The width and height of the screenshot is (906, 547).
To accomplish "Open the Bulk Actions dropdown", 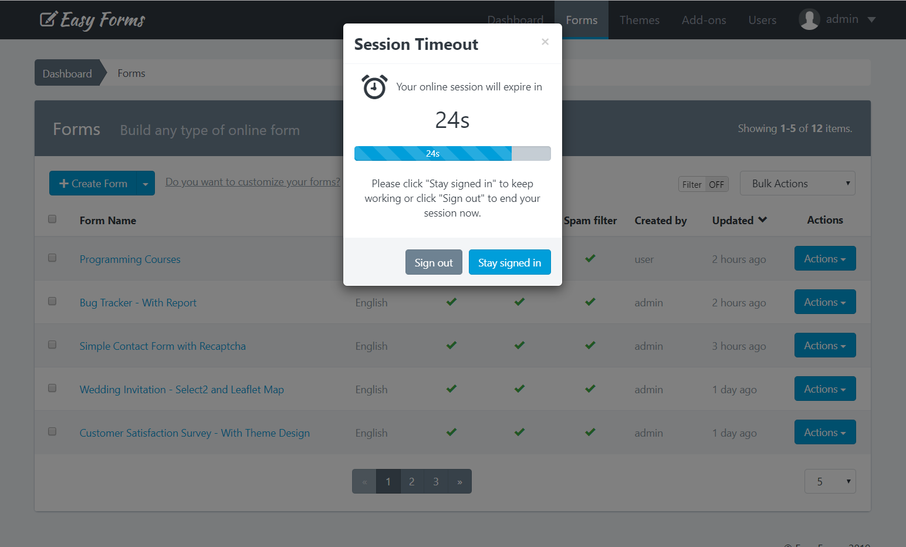I will pos(797,183).
